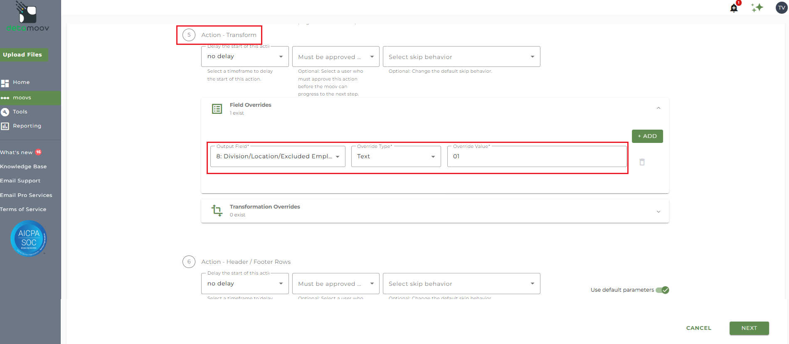
Task: Click the datamoov logo
Action: pyautogui.click(x=28, y=17)
